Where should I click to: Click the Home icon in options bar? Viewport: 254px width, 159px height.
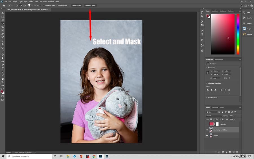(4, 6)
